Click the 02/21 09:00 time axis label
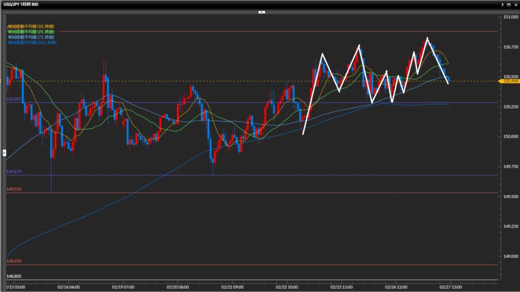Screen dimensions: 520x292 click(x=232, y=286)
